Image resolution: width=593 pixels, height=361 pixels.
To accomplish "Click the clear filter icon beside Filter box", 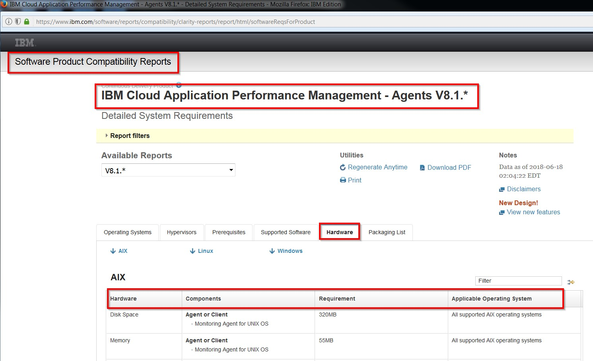I will tap(571, 282).
